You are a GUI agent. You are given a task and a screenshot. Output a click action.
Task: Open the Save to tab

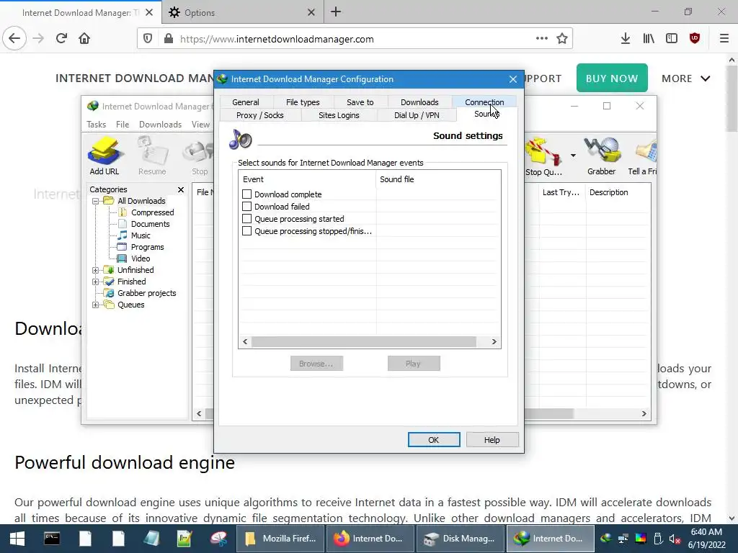coord(360,102)
